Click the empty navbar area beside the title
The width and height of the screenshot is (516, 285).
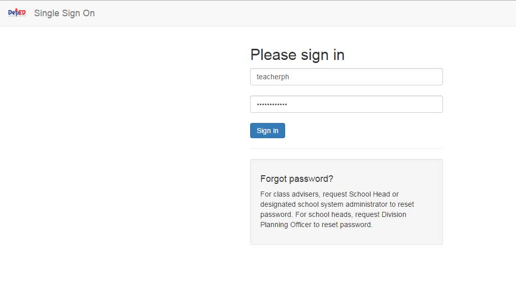pos(296,13)
